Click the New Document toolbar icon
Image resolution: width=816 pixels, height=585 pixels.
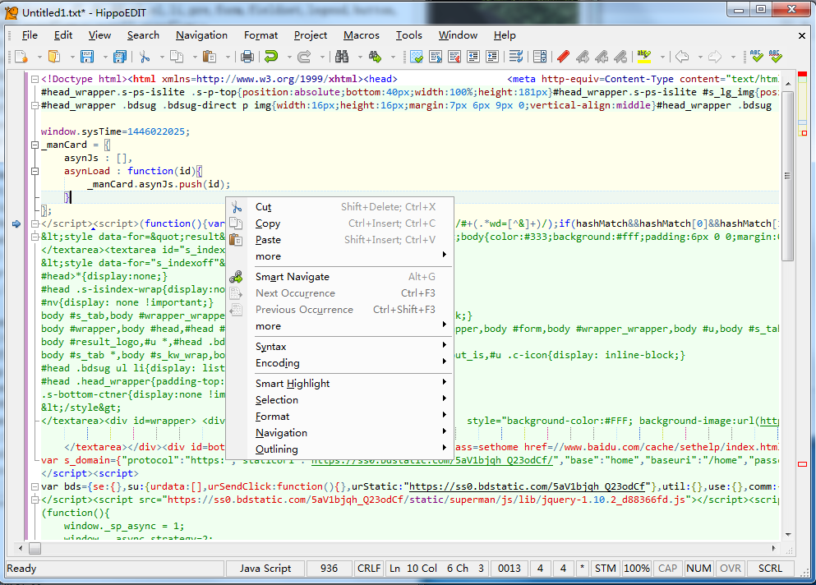21,57
